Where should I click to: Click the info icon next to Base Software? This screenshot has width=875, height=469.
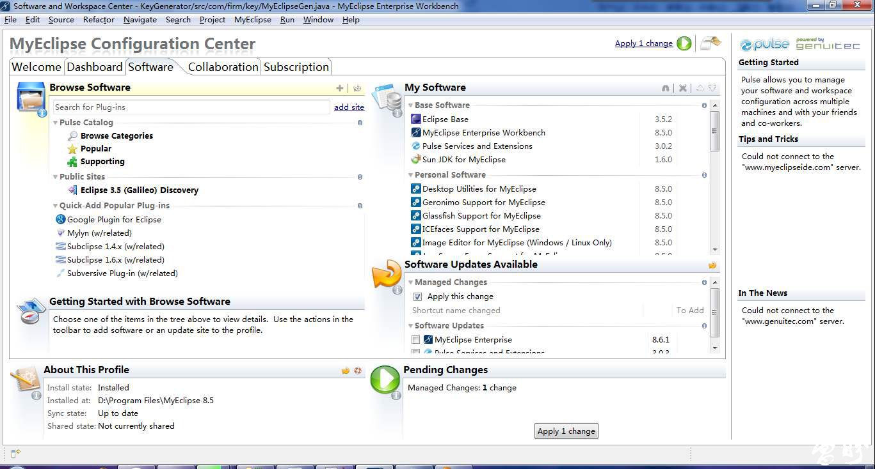click(x=704, y=105)
